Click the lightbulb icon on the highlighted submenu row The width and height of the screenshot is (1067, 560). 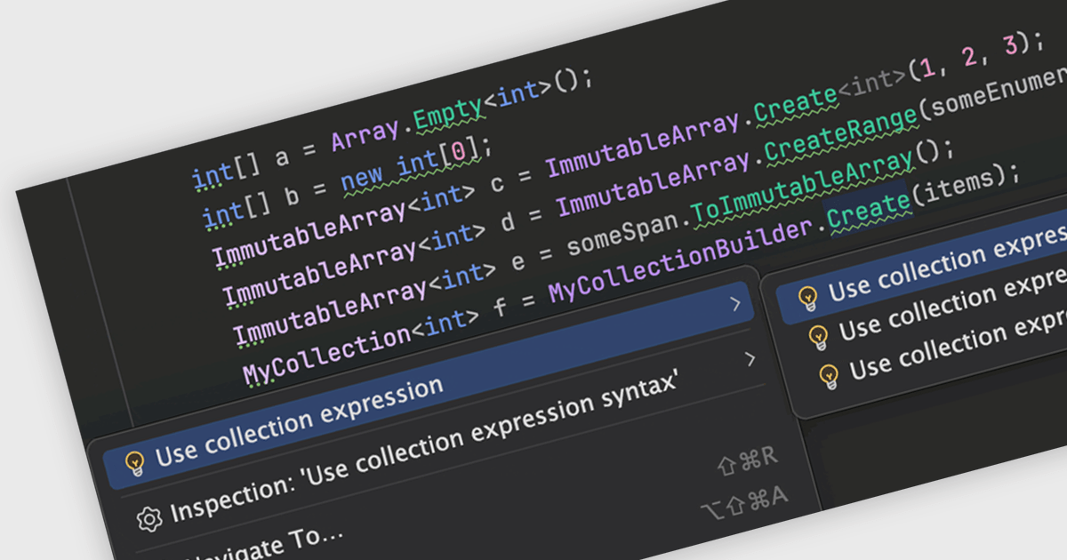tap(807, 298)
